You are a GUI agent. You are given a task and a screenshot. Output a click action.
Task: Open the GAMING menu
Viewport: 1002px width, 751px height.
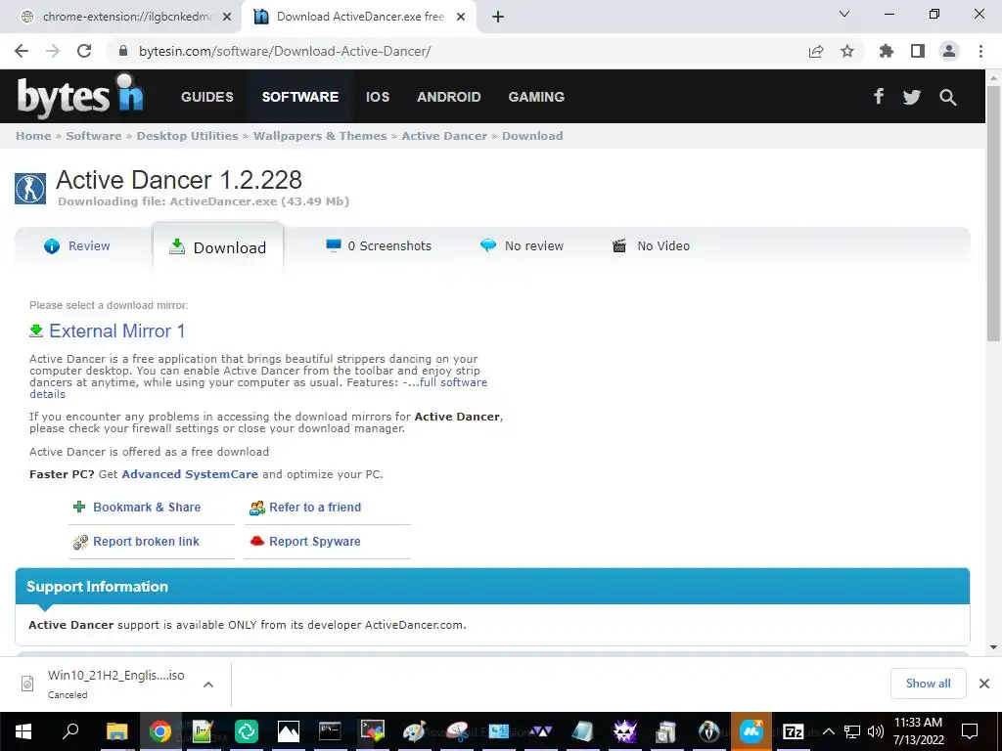click(536, 97)
